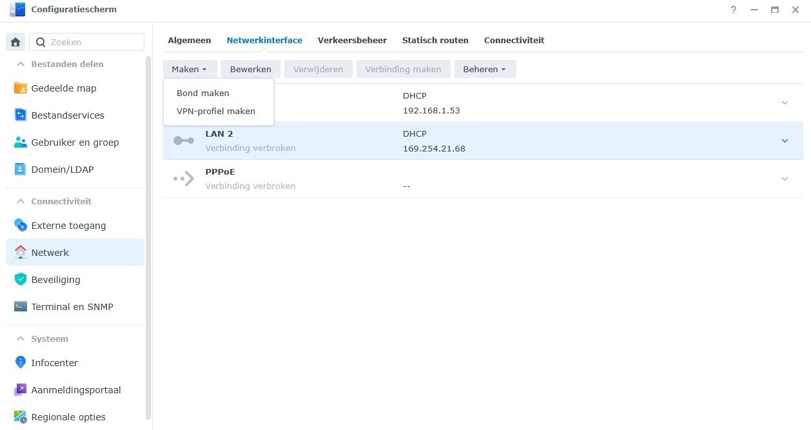
Task: Select the Externe toegang icon
Action: coord(20,225)
